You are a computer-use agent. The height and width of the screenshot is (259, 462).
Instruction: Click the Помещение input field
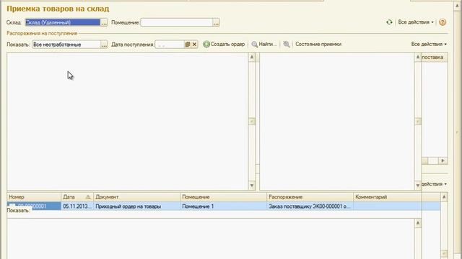click(176, 22)
